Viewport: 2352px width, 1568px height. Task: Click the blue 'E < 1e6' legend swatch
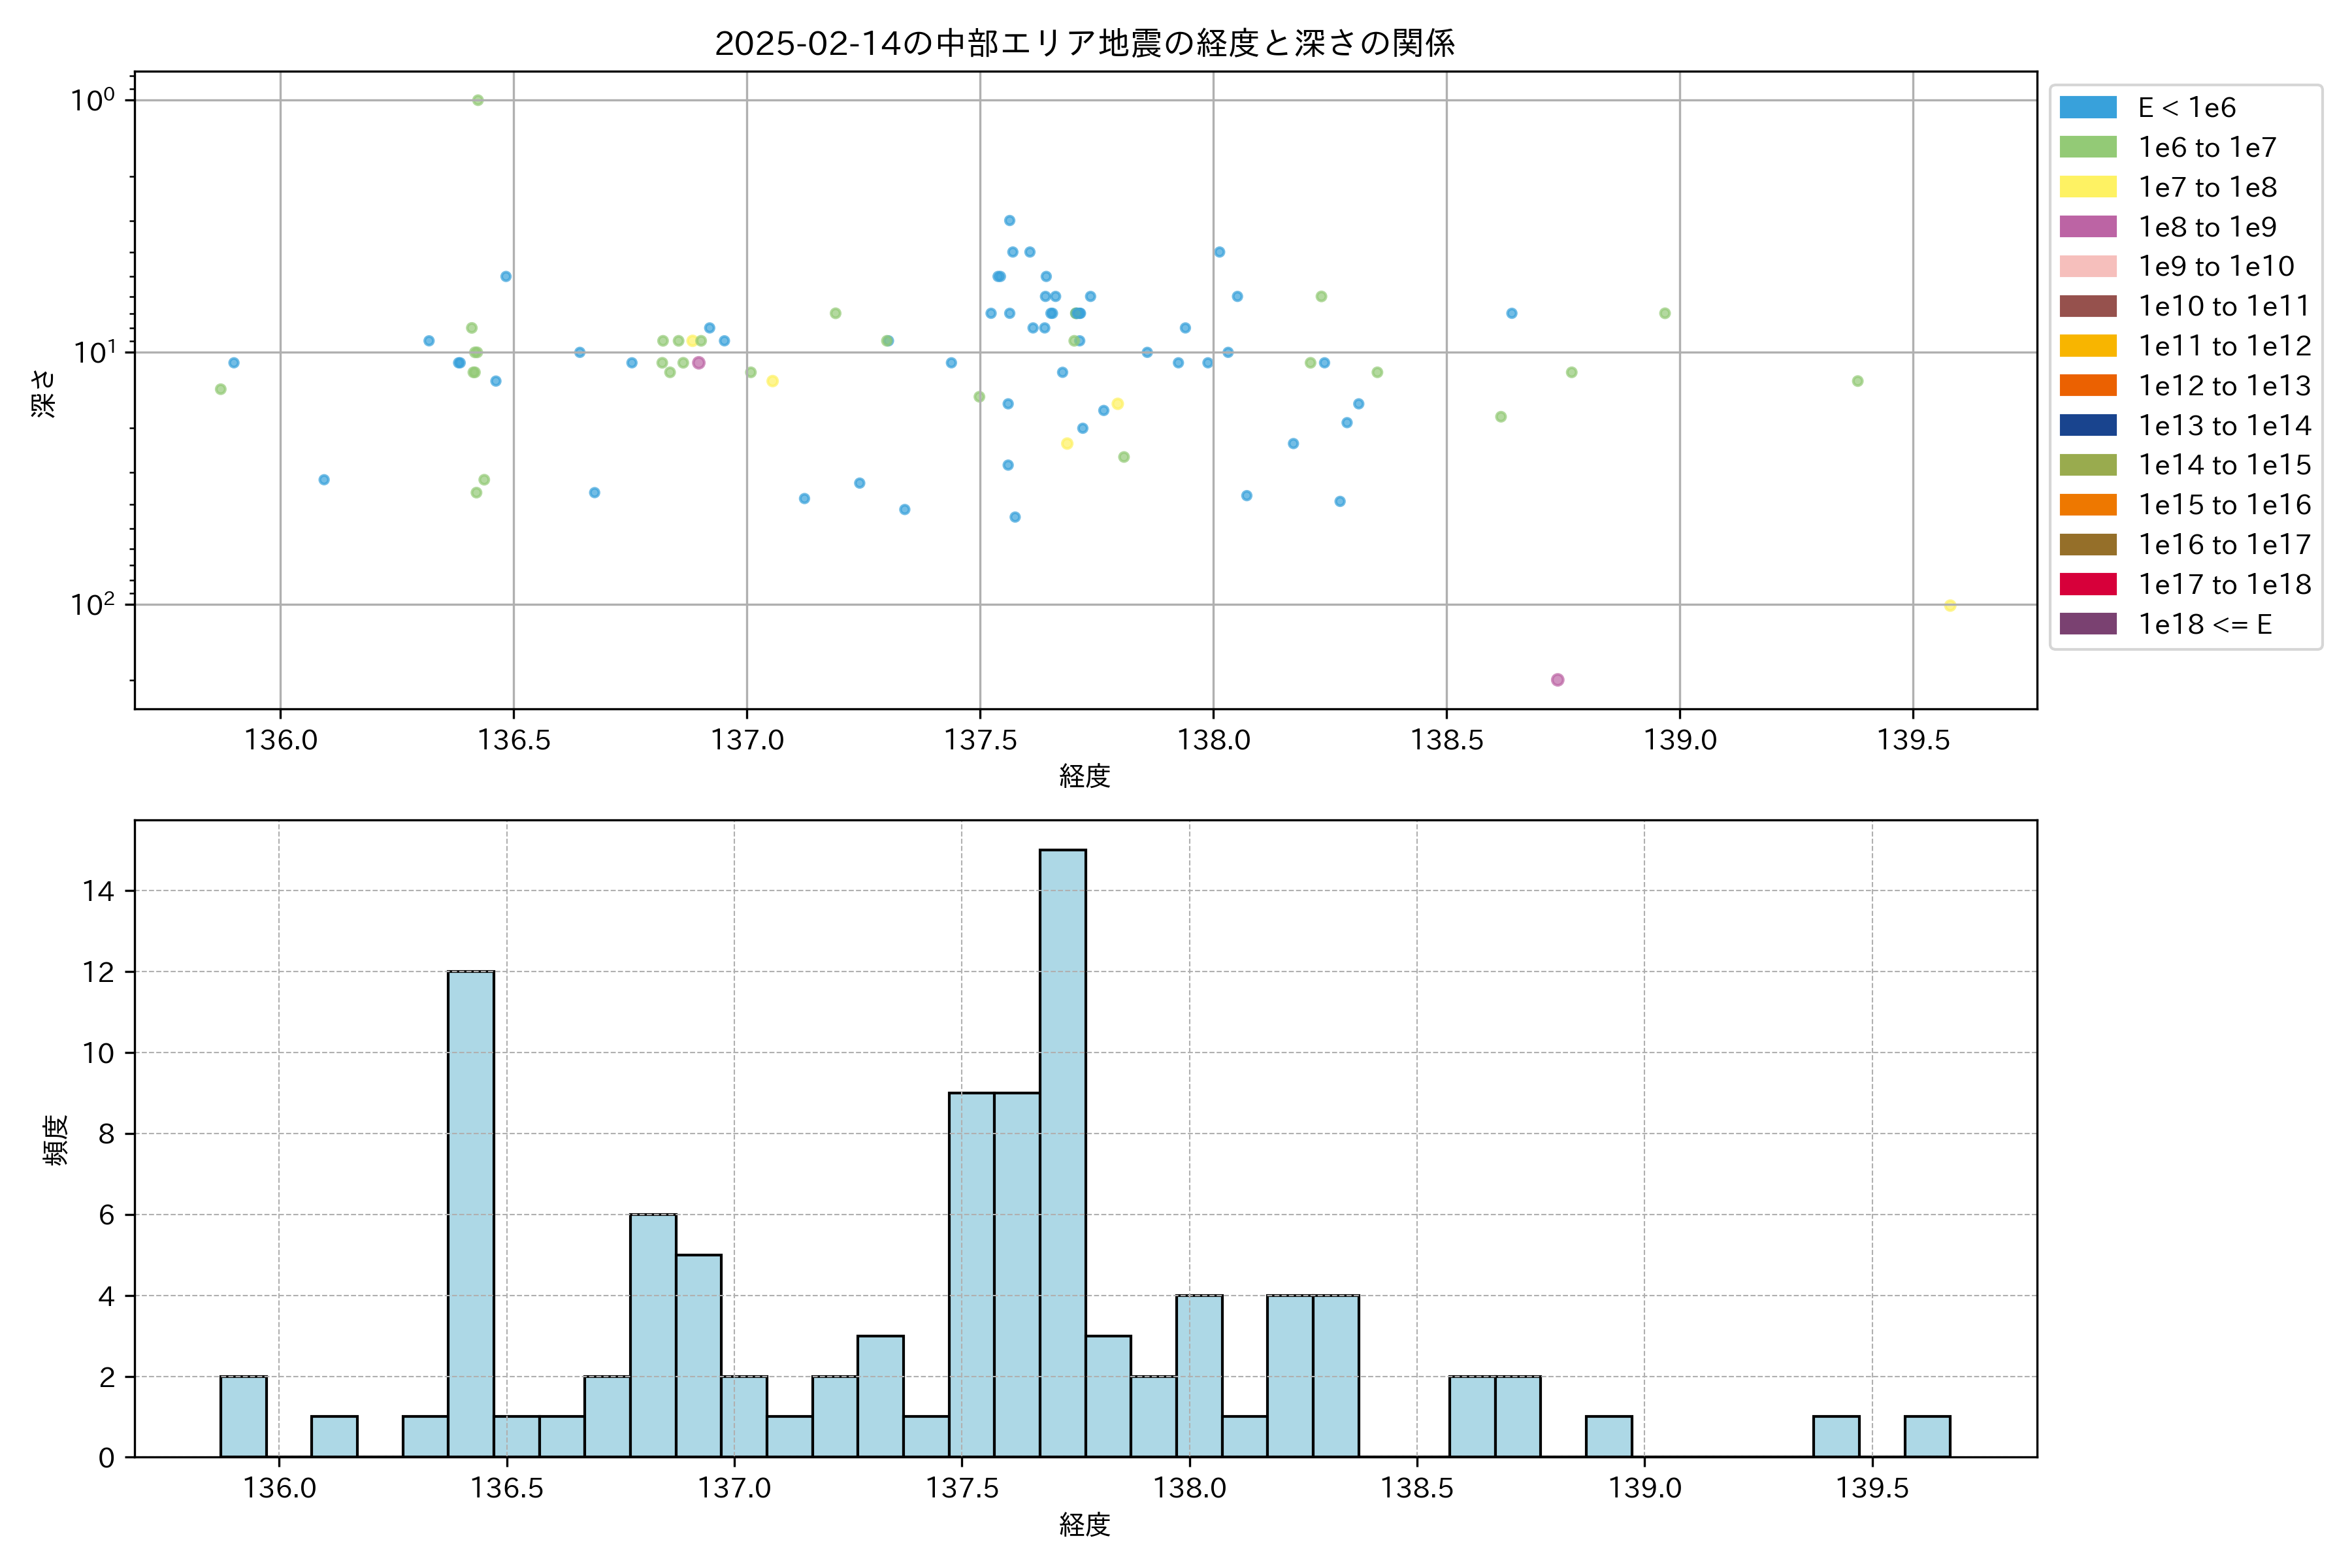click(2087, 108)
